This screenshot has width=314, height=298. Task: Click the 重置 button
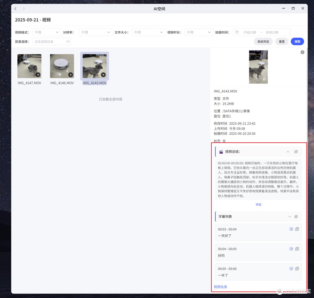pyautogui.click(x=282, y=42)
